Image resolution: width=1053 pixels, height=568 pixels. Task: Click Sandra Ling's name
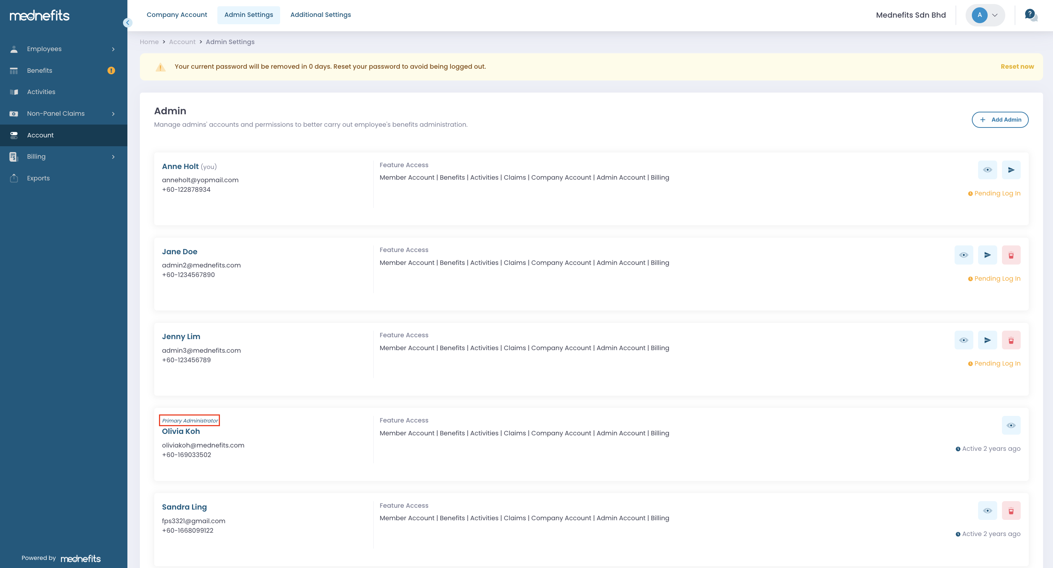184,507
